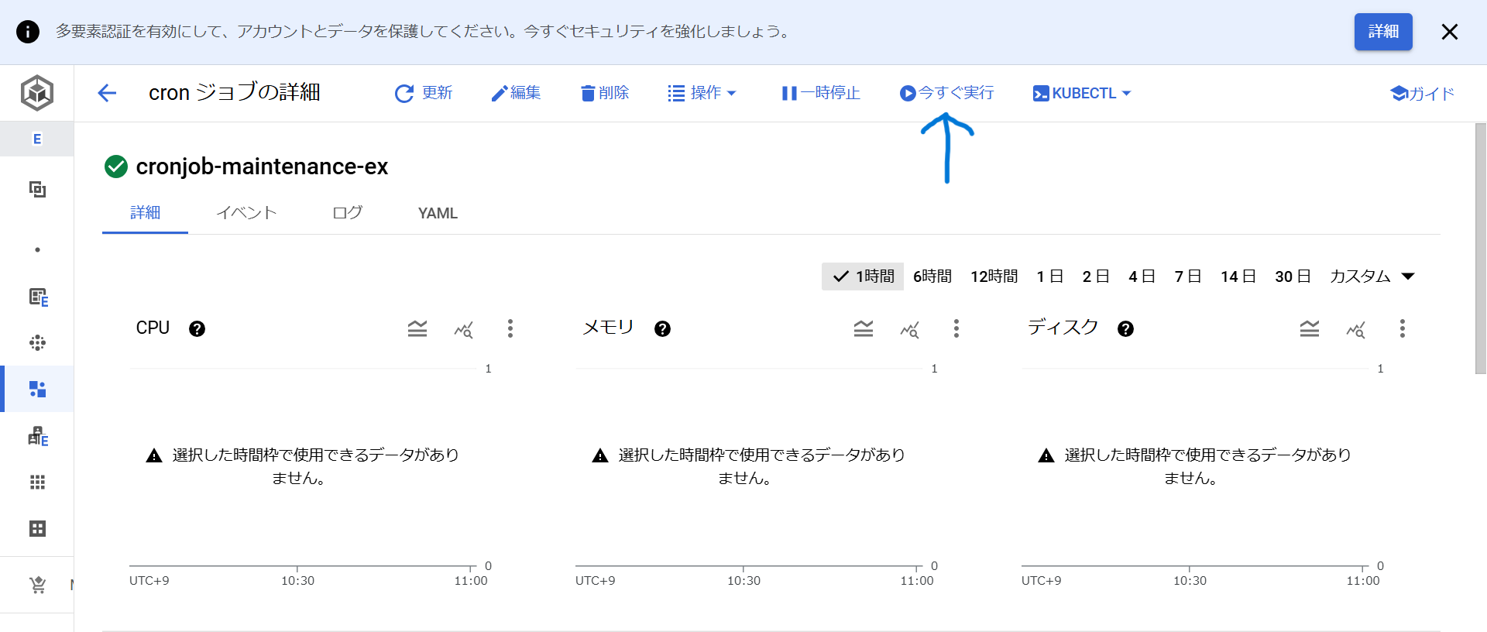
Task: Select the 6時間 time range
Action: pyautogui.click(x=932, y=276)
